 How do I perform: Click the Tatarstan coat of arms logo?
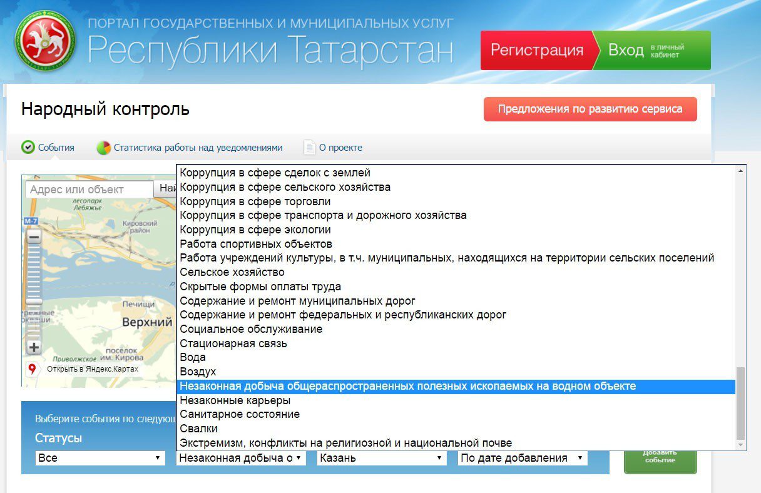tap(45, 41)
